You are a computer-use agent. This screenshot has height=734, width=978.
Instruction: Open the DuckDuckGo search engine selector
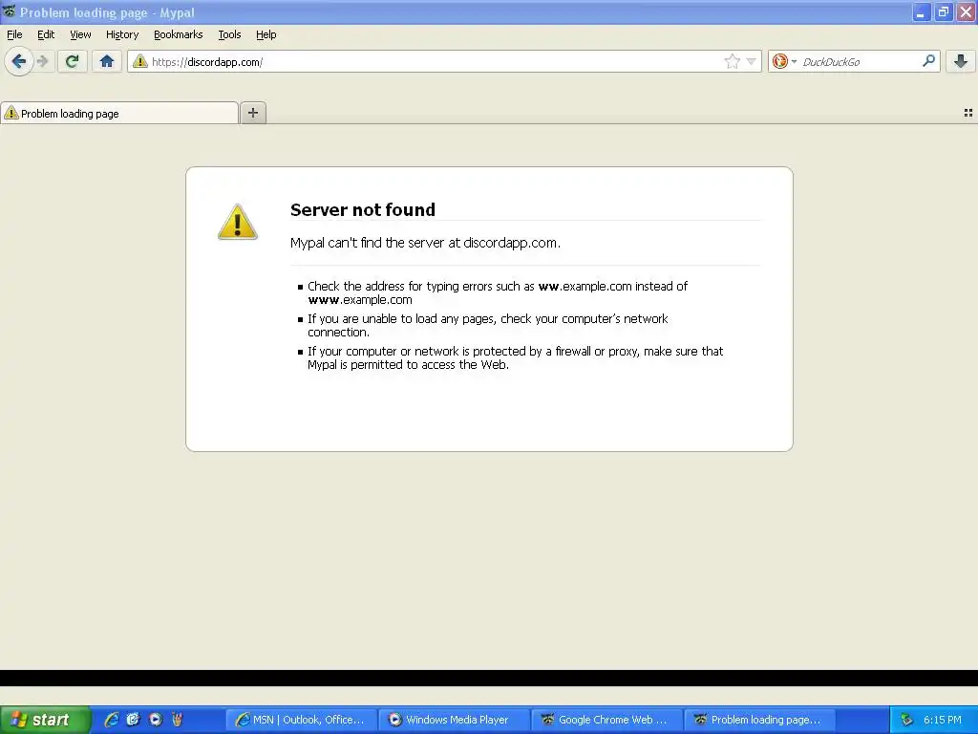[784, 61]
